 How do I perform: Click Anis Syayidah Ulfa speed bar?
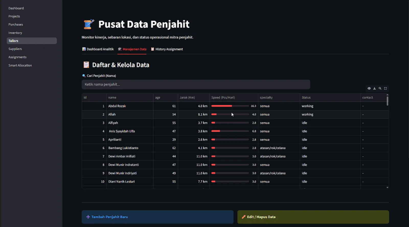coord(230,131)
